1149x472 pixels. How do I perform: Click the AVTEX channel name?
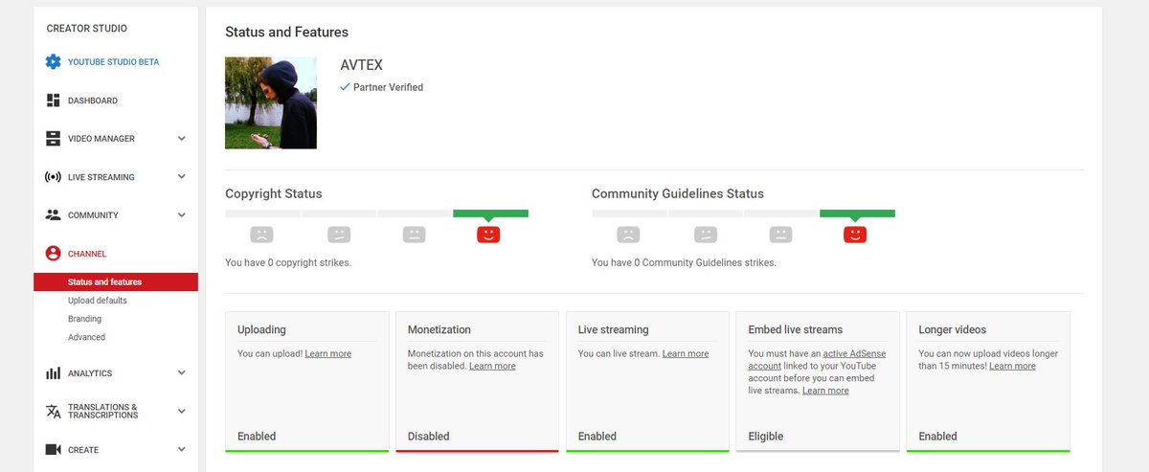[x=361, y=65]
